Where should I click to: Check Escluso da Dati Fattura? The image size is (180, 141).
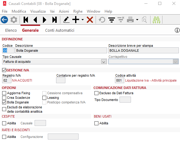96,93
